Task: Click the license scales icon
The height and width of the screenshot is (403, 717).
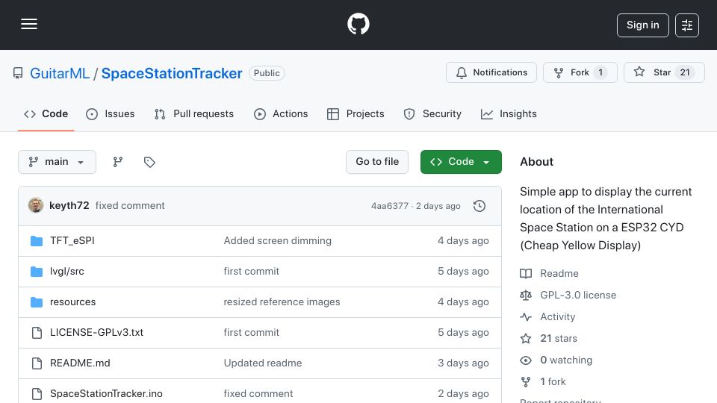Action: click(526, 296)
